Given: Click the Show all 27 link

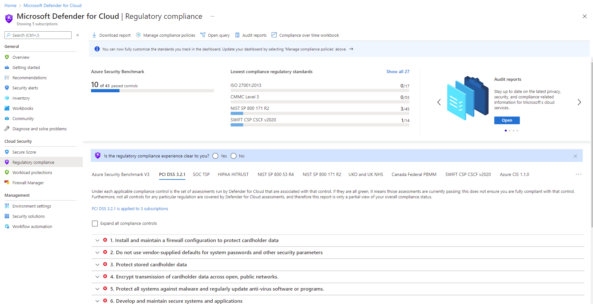Looking at the screenshot, I should click(398, 72).
